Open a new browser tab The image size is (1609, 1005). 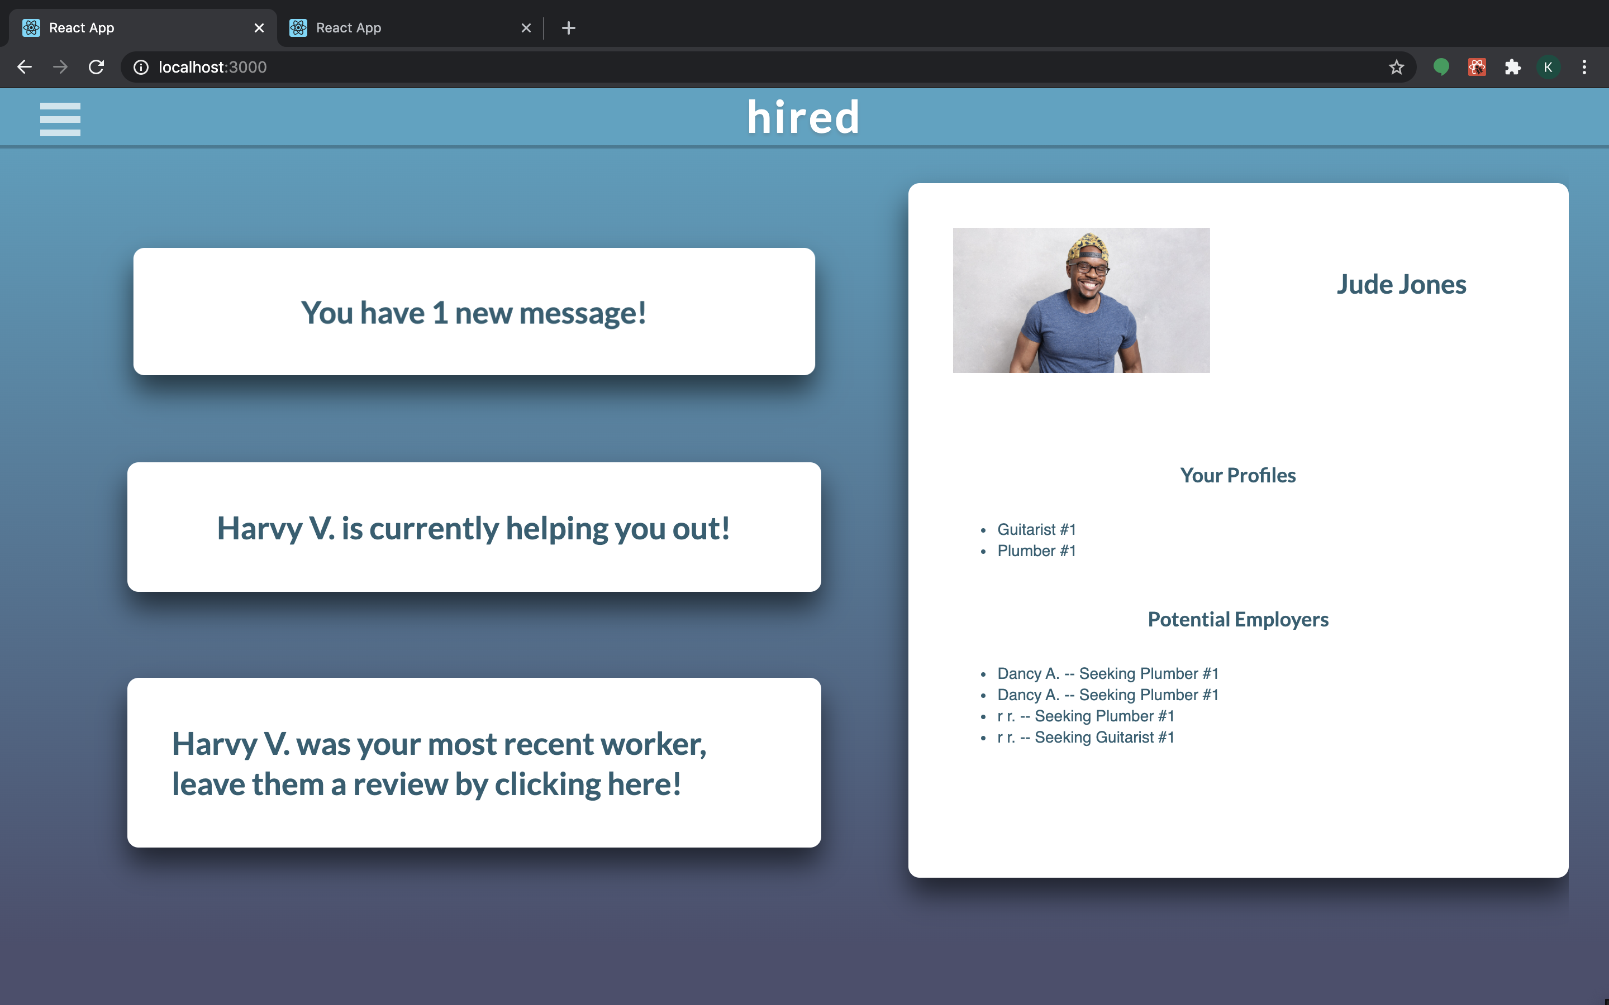click(569, 28)
